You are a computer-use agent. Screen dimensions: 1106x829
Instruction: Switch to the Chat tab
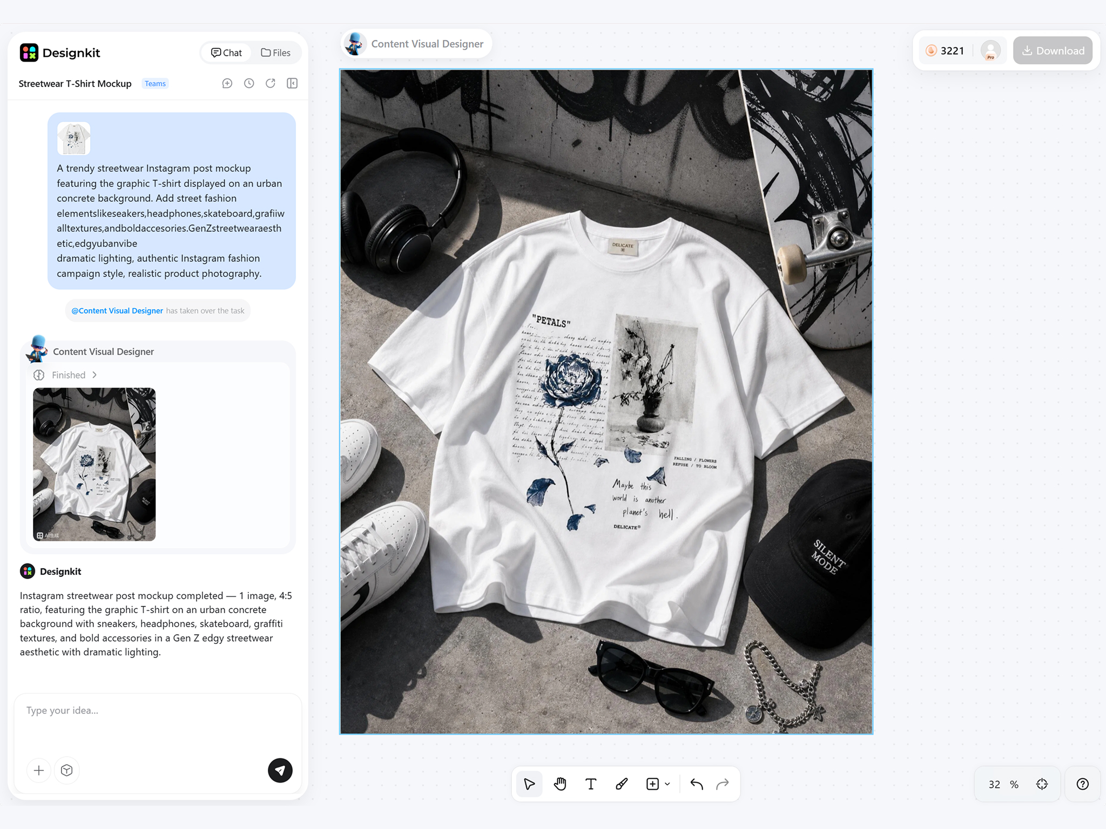coord(226,52)
